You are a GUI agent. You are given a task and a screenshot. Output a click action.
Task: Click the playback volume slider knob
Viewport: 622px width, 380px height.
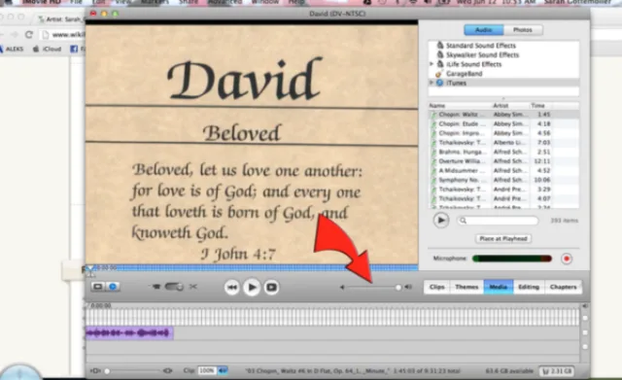pos(397,287)
